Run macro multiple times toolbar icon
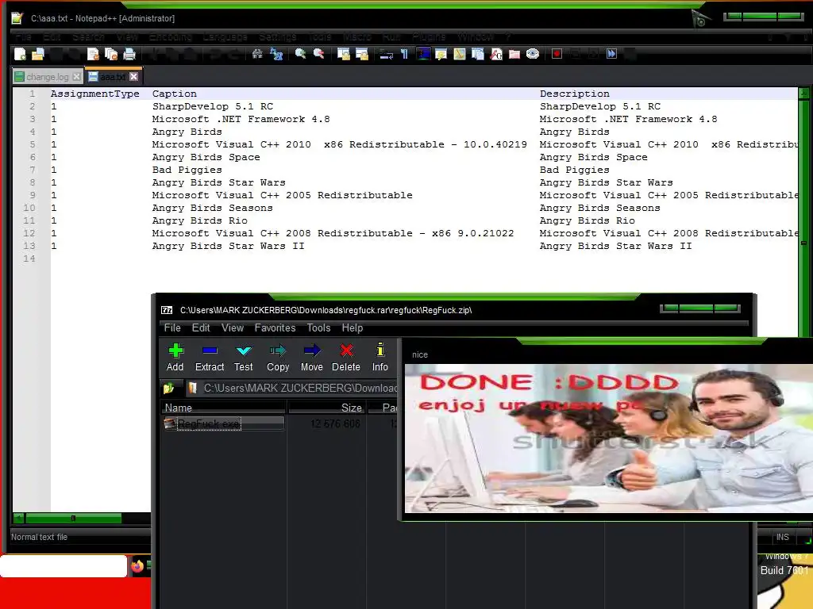This screenshot has width=813, height=609. coord(612,54)
